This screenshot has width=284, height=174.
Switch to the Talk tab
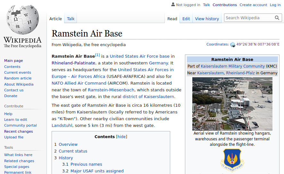click(x=71, y=19)
